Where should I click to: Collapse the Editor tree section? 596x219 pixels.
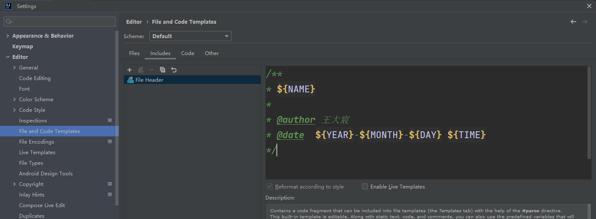8,57
